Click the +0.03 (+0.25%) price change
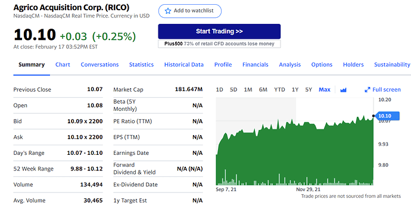This screenshot has height=215, width=411. 98,36
